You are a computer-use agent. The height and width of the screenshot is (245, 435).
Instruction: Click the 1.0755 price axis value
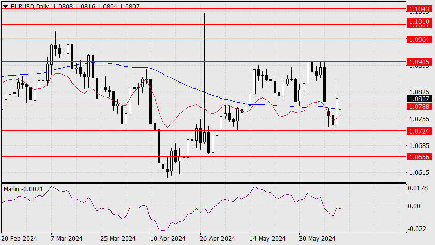[419, 119]
